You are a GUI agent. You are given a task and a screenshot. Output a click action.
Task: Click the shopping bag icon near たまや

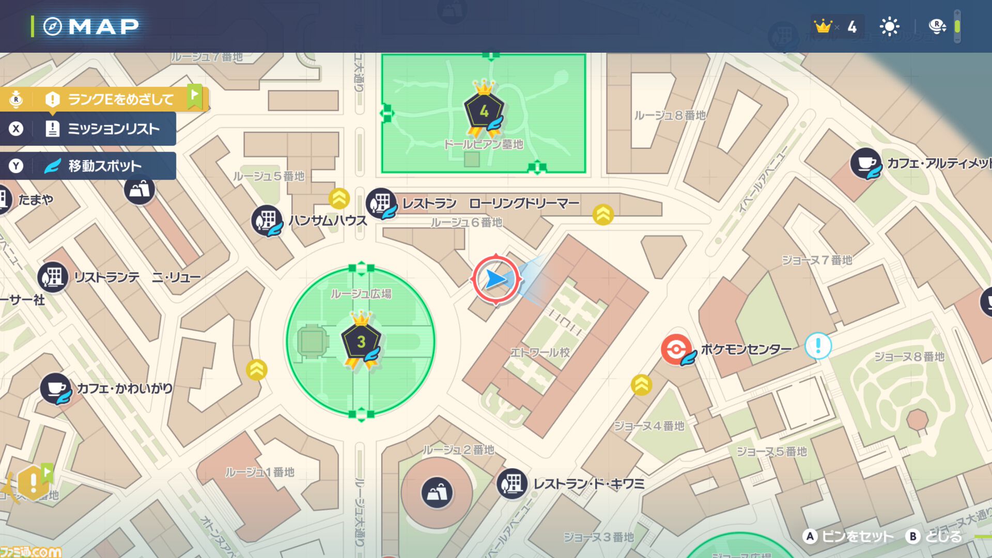(x=139, y=190)
